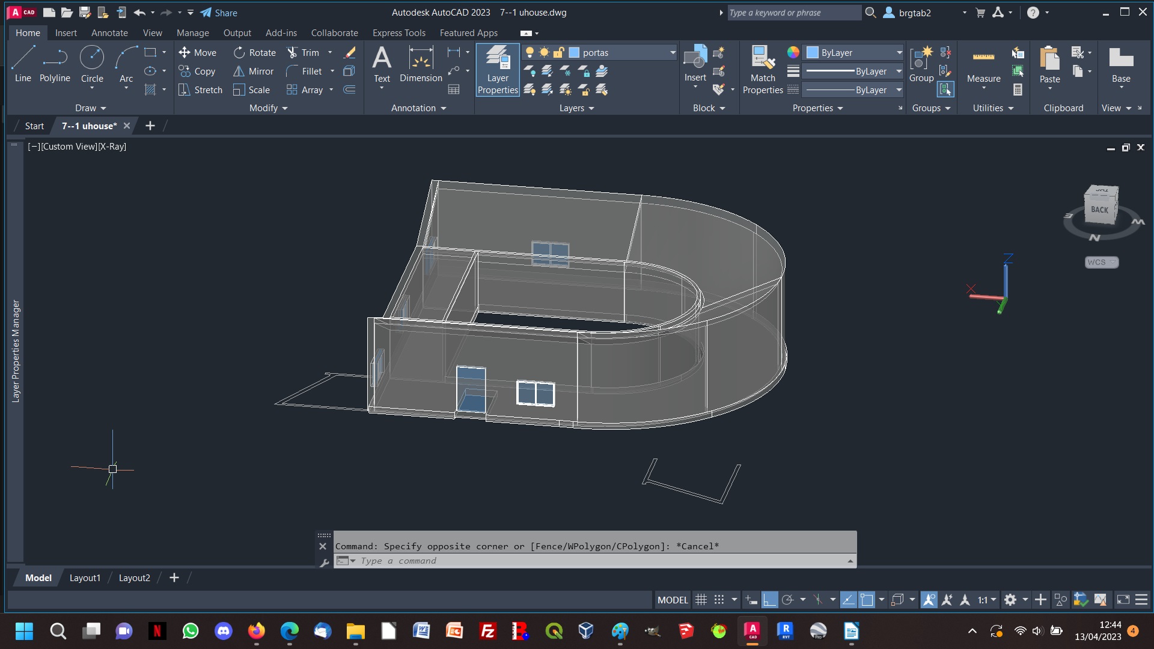
Task: Open the Layer Properties manager
Action: 498,70
